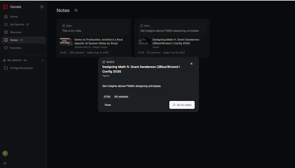Click the Home house icon
The image size is (295, 168).
pyautogui.click(x=6, y=17)
